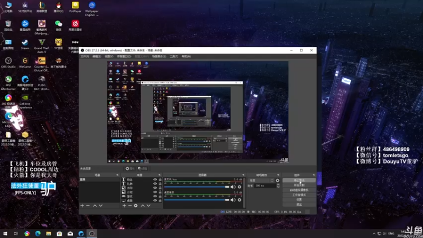Toggle visibility of the 水印 source
Screen dimensions: 423x238
point(155,188)
